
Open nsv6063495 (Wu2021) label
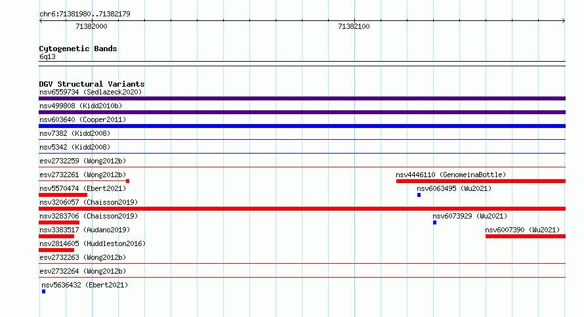pyautogui.click(x=454, y=188)
